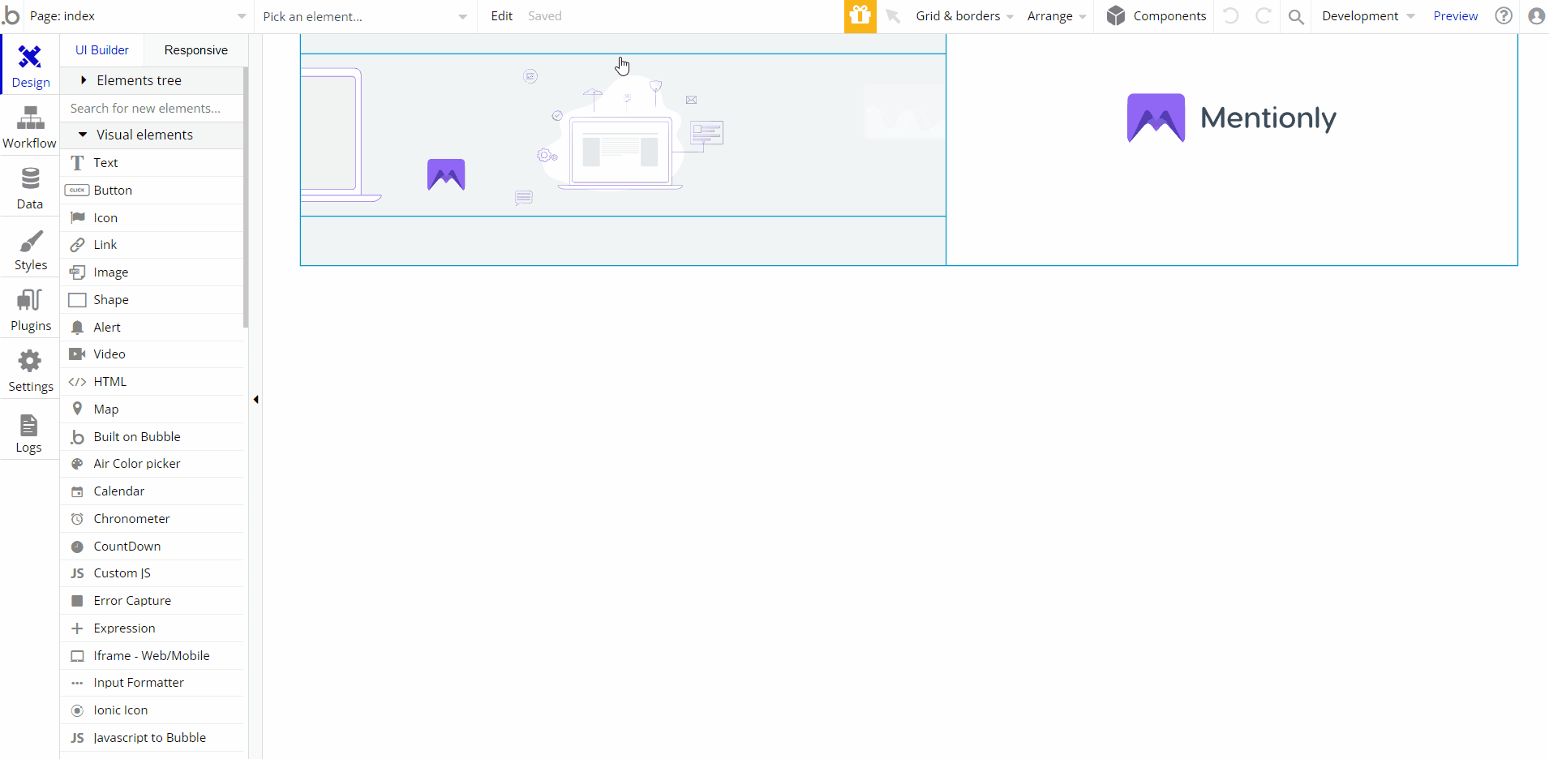Select the CountDown element
Screen dimensions: 1549x759
click(x=152, y=547)
